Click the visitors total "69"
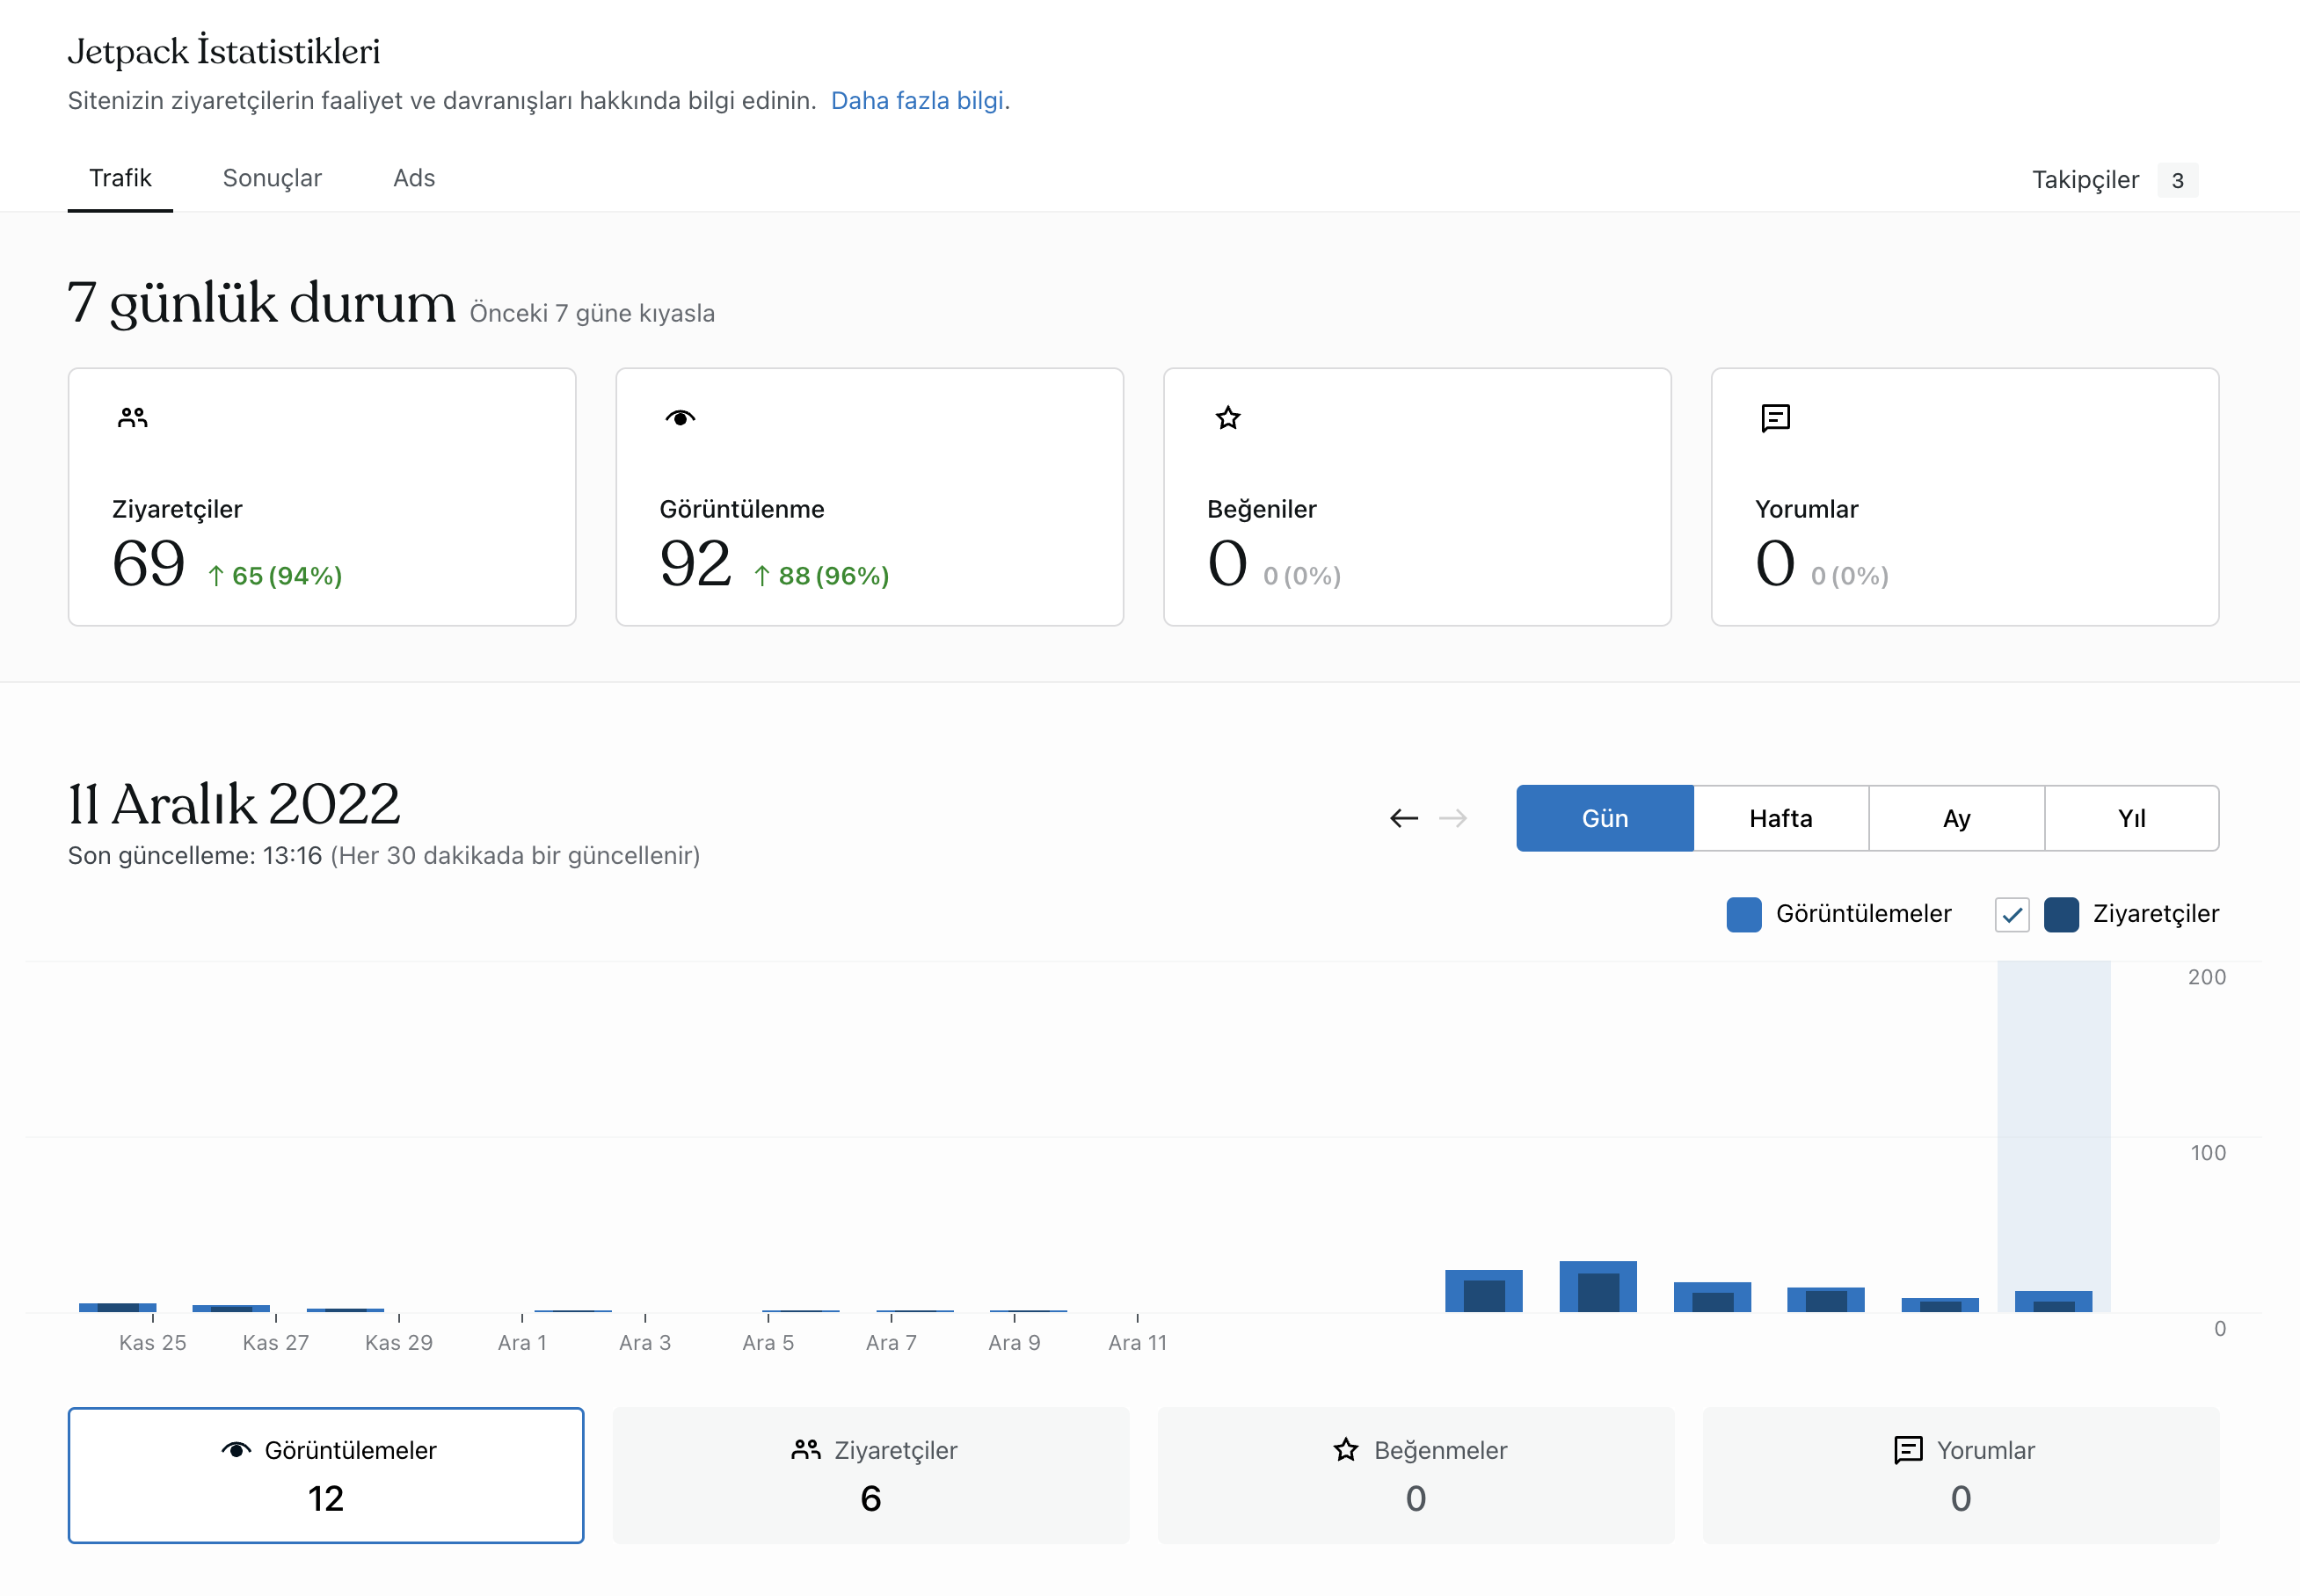 click(x=149, y=563)
